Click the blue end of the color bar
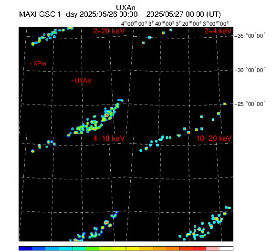 (25, 249)
